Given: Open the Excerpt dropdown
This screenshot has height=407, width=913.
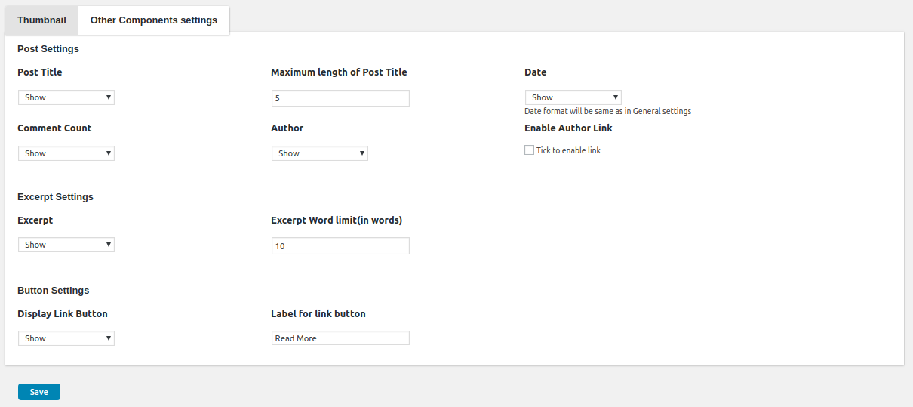Looking at the screenshot, I should click(66, 245).
